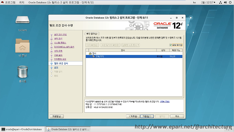234x132 pixels.
Task: Click the disabled 제품 설치 step
Action: pyautogui.click(x=58, y=72)
